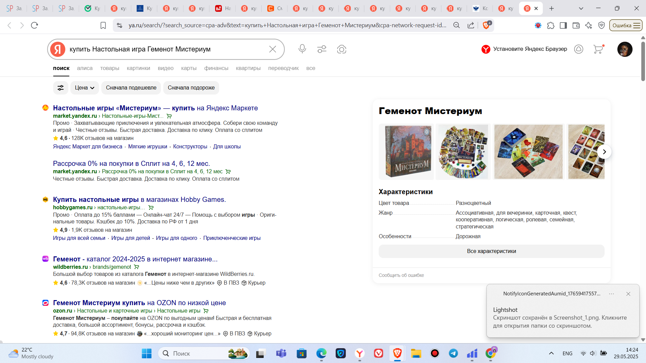Open notification options three dots

(611, 294)
